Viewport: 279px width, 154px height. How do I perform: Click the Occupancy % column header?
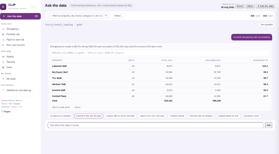[x=260, y=60]
